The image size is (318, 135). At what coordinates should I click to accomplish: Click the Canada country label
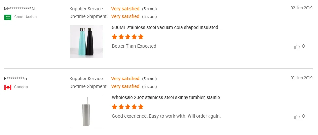click(x=21, y=87)
